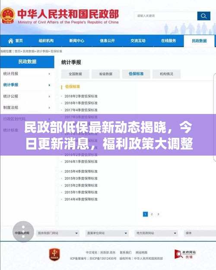Image resolution: width=216 pixels, height=270 pixels.
Task: Open 2016年1季度低保标准 report
Action: 81,162
